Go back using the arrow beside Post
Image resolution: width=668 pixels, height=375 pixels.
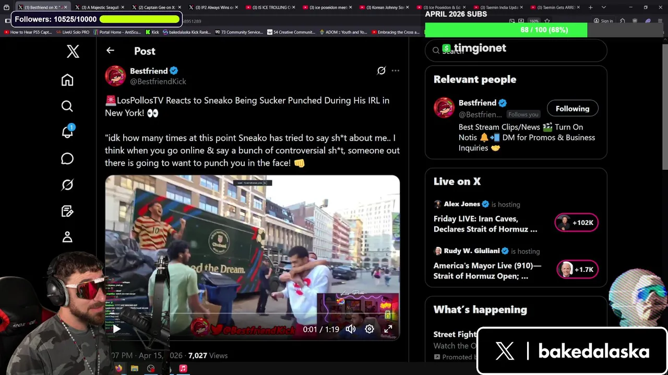pyautogui.click(x=110, y=51)
